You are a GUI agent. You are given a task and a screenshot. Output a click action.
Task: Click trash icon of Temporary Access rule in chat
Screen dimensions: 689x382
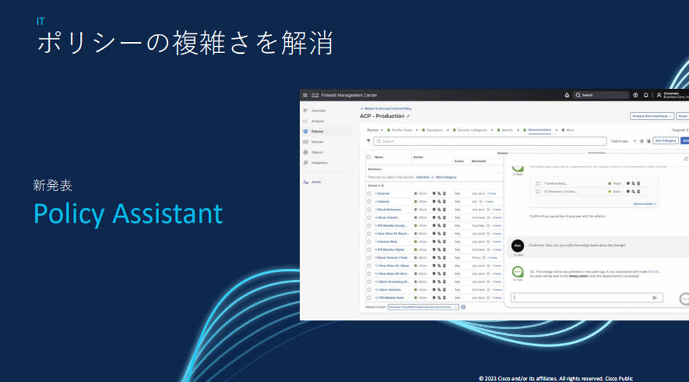[639, 192]
